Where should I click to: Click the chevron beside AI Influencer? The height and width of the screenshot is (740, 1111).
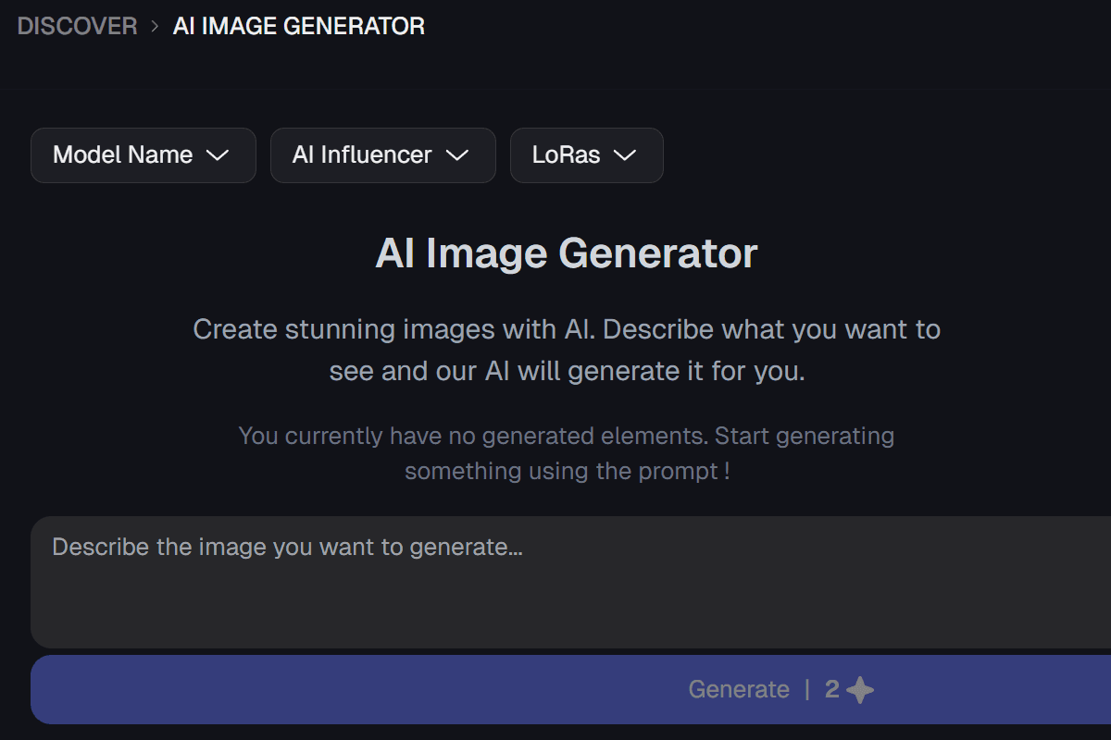[457, 155]
